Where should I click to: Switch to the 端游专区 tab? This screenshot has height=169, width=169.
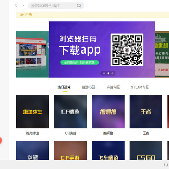click(x=89, y=87)
